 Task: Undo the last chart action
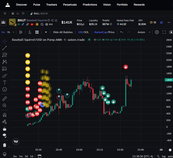point(121,32)
